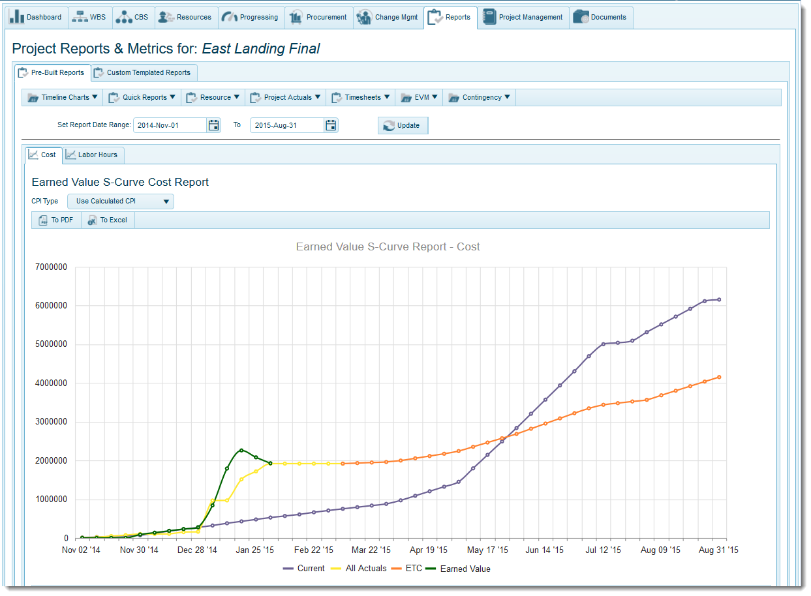Viewport: 811px width, 596px height.
Task: Click the end date field 2015-Aug-31
Action: tap(287, 125)
